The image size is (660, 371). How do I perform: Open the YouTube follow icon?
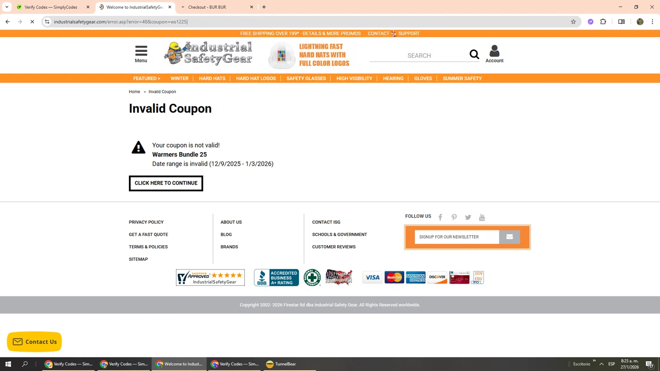[482, 217]
